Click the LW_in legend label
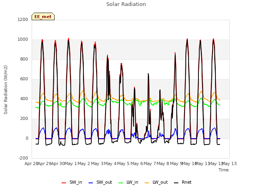This screenshot has height=190, width=253. coord(132,182)
